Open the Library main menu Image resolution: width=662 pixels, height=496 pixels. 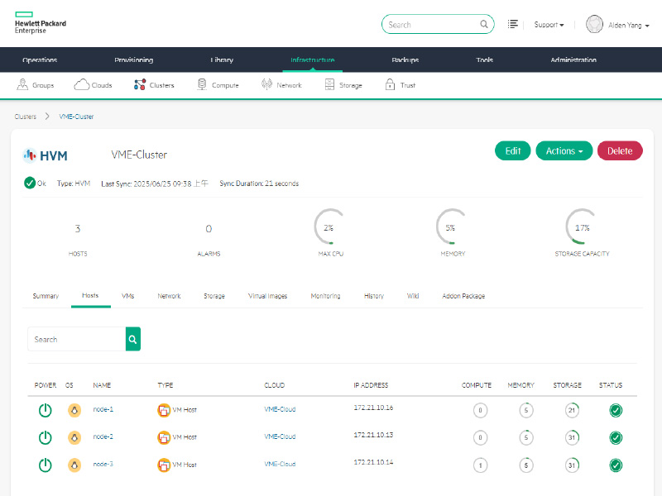222,60
